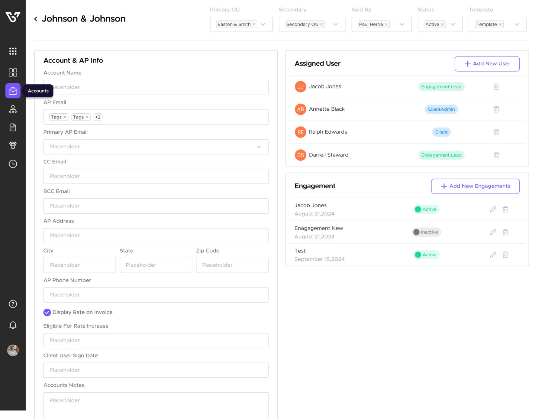Viewport: 545px width, 419px height.
Task: Open the Template dropdown
Action: click(x=516, y=25)
